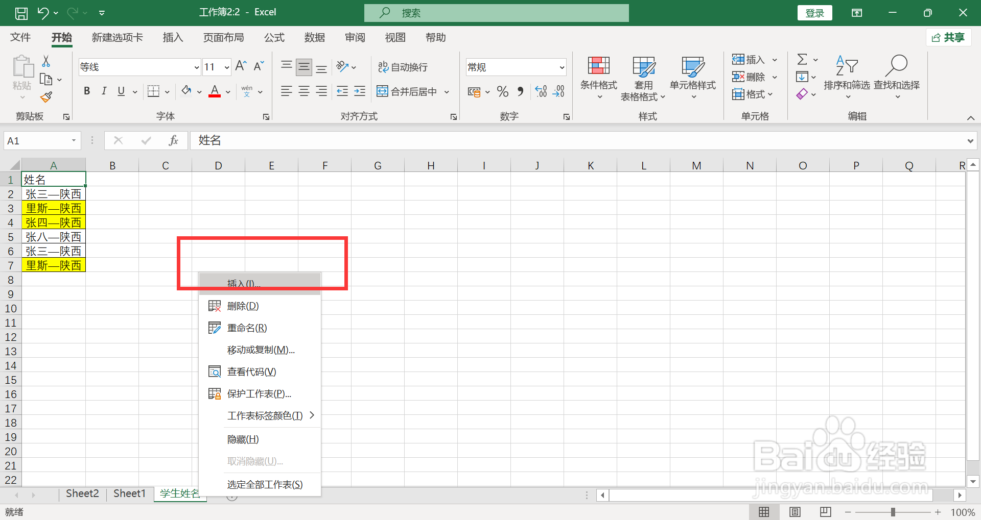Click the increase indent icon
Image resolution: width=981 pixels, height=520 pixels.
click(x=360, y=91)
